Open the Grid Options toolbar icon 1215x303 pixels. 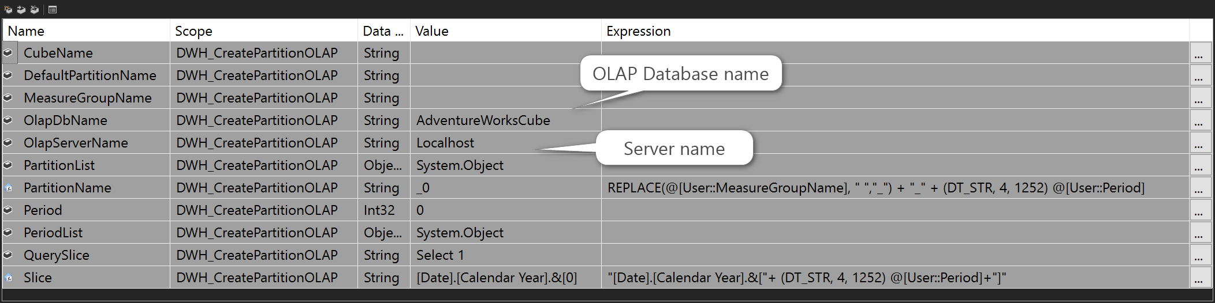[x=53, y=9]
